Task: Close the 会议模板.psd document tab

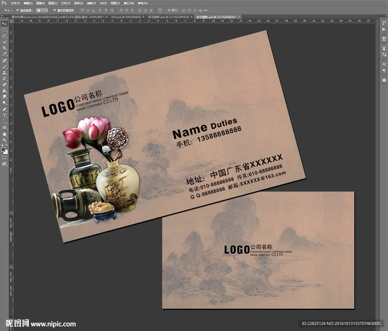Action: tap(239, 17)
